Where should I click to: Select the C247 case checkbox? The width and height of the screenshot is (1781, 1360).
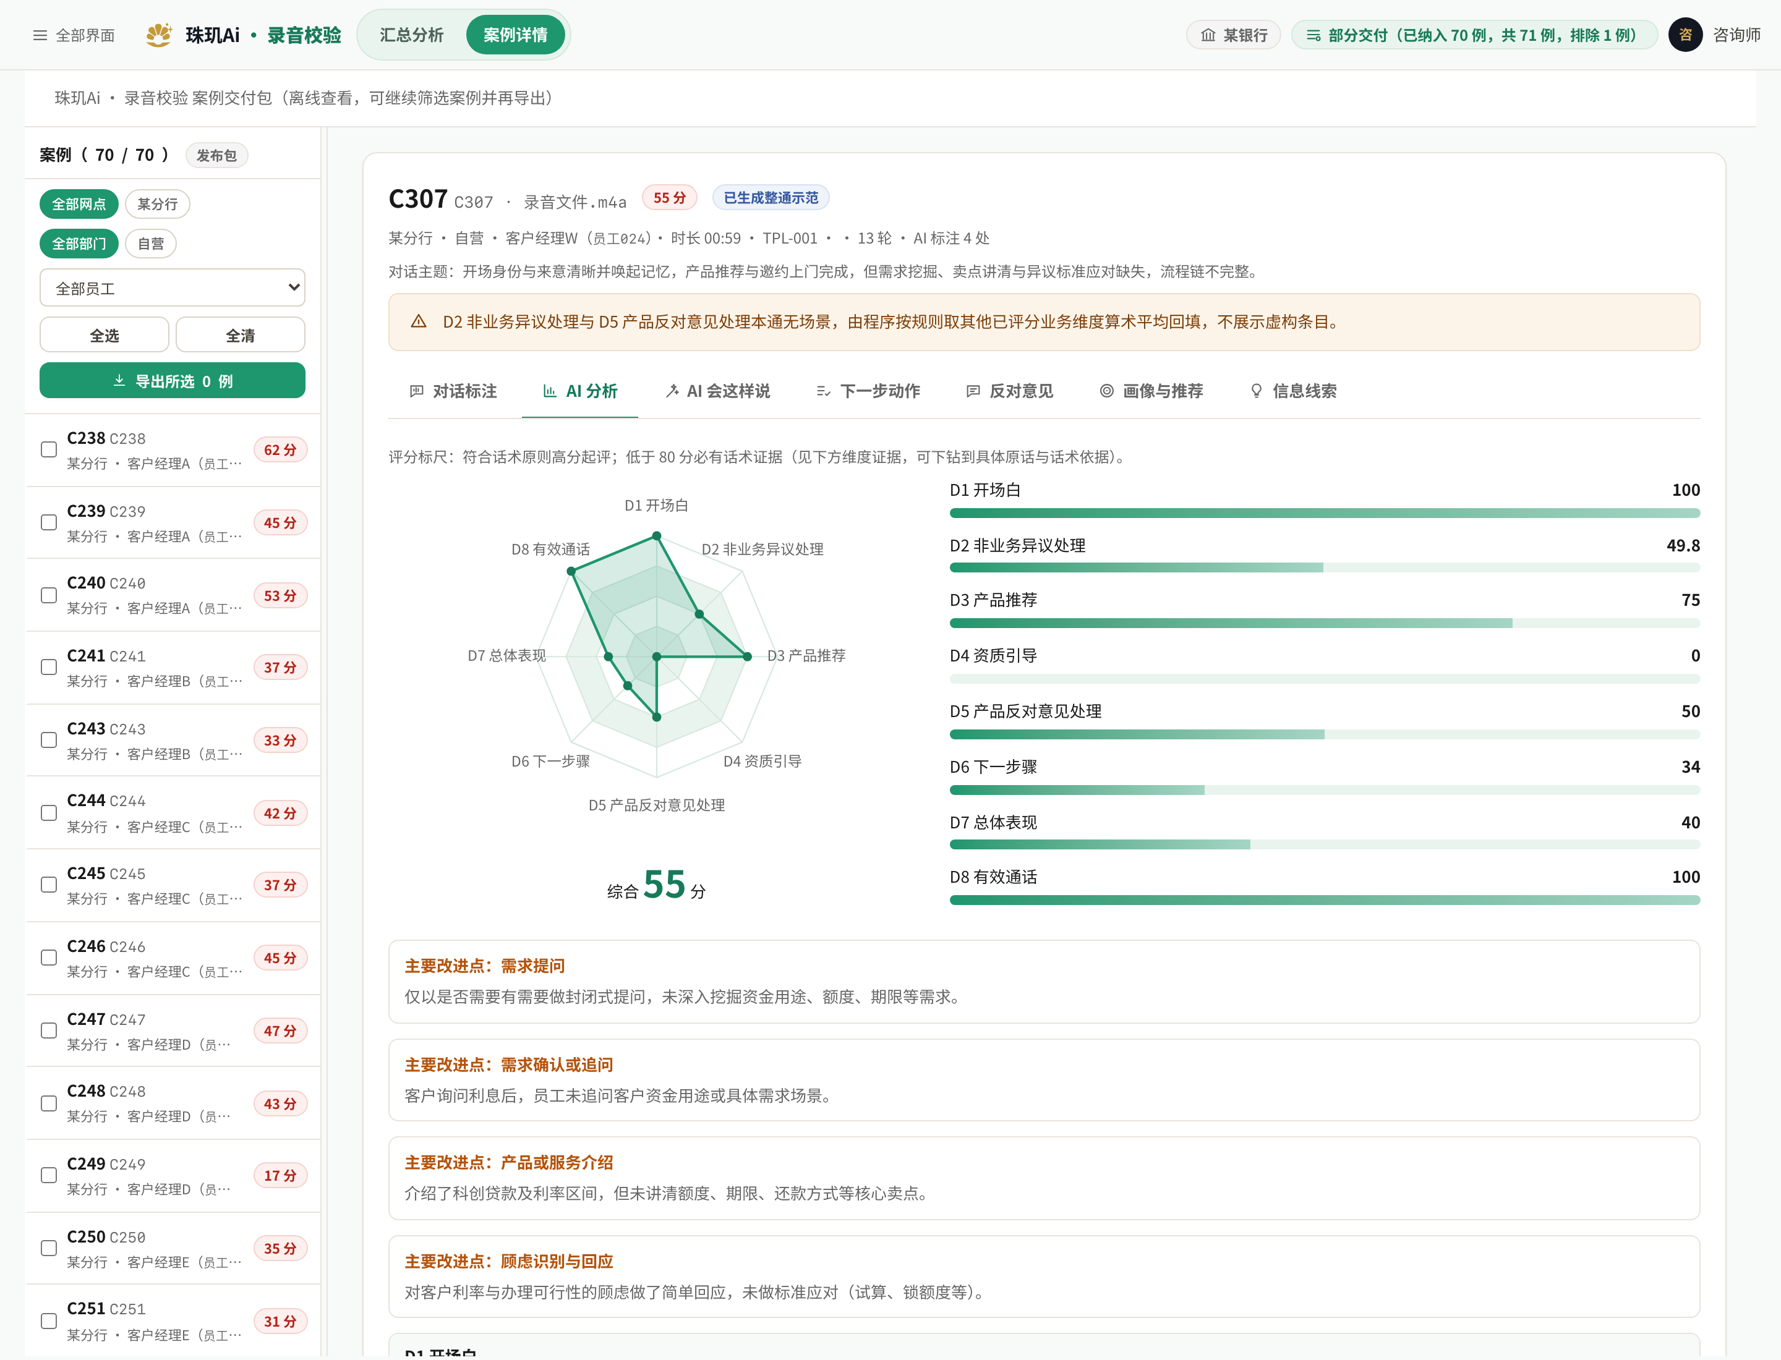click(x=49, y=1030)
